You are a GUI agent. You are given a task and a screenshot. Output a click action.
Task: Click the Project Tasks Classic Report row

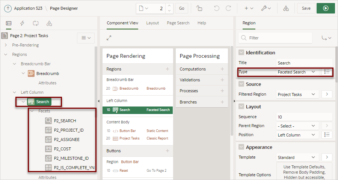tap(138, 138)
